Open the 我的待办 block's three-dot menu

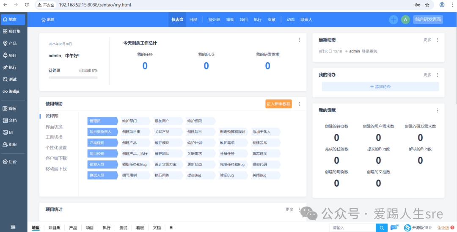pyautogui.click(x=438, y=75)
